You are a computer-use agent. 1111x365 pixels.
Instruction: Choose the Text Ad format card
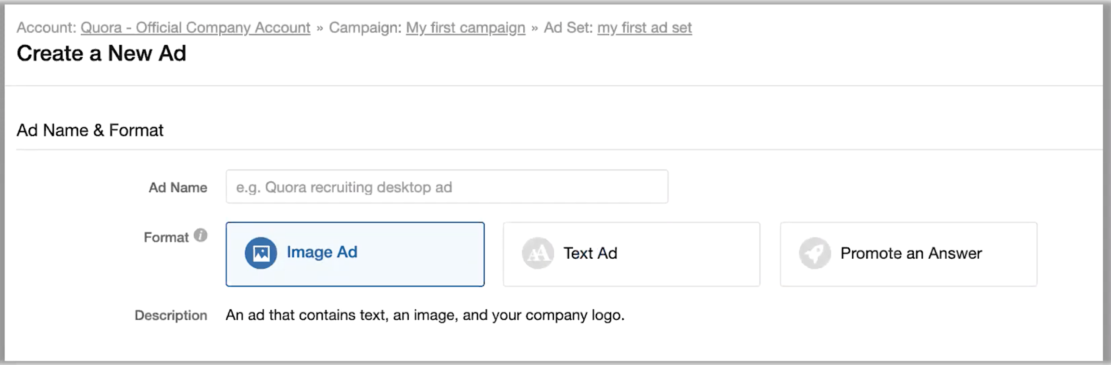point(631,254)
